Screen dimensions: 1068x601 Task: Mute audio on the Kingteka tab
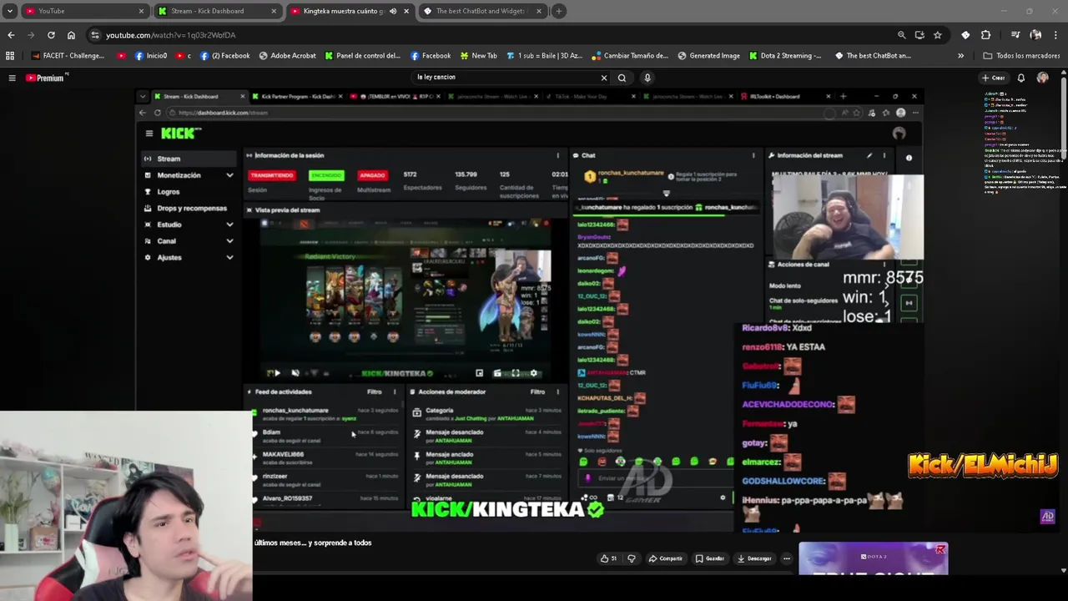pyautogui.click(x=393, y=11)
